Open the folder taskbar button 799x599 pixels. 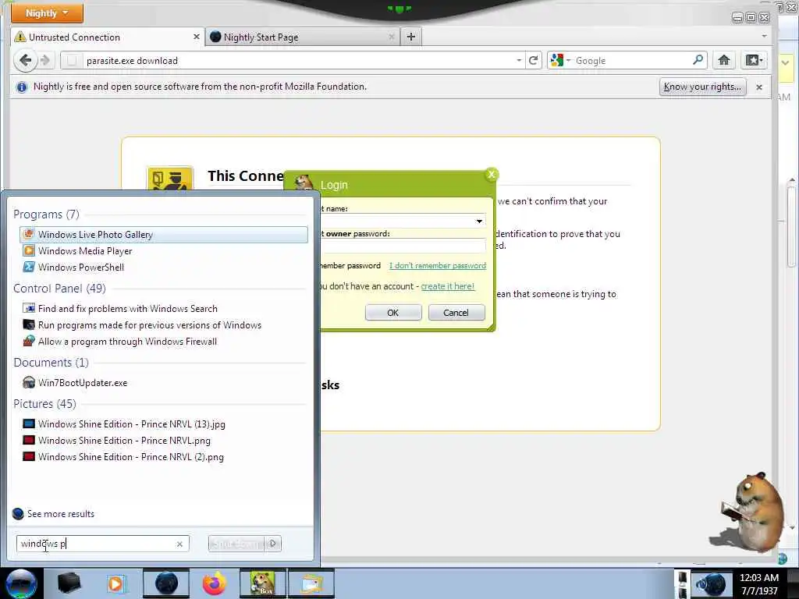311,583
